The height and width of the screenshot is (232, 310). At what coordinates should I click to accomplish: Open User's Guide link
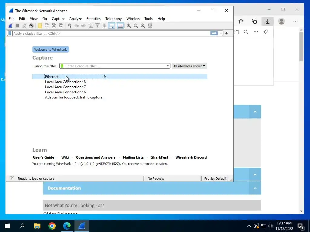click(44, 157)
